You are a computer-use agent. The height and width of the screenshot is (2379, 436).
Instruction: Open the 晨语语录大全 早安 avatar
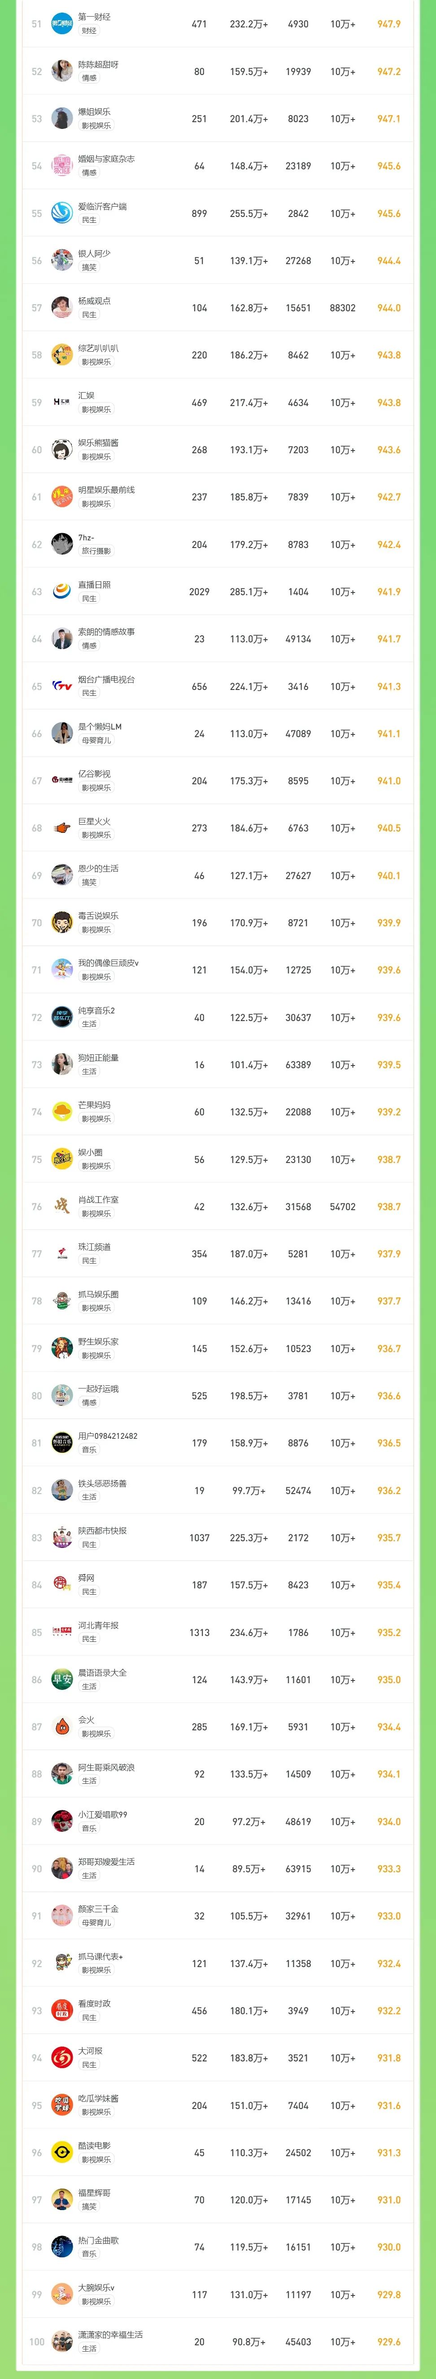[62, 1680]
